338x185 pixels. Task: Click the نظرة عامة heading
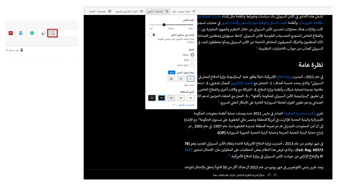(x=311, y=65)
